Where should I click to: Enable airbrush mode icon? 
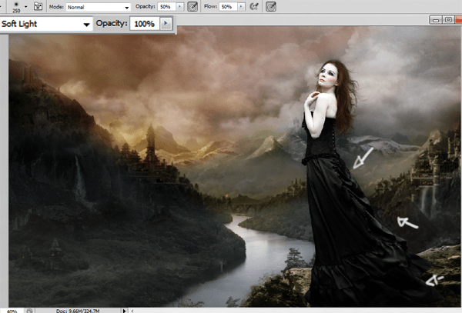(x=254, y=6)
